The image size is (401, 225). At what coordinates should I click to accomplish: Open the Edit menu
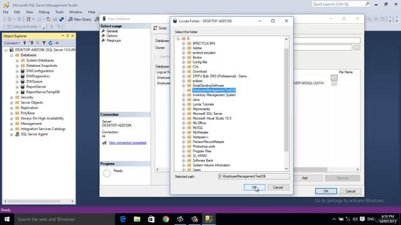point(17,12)
